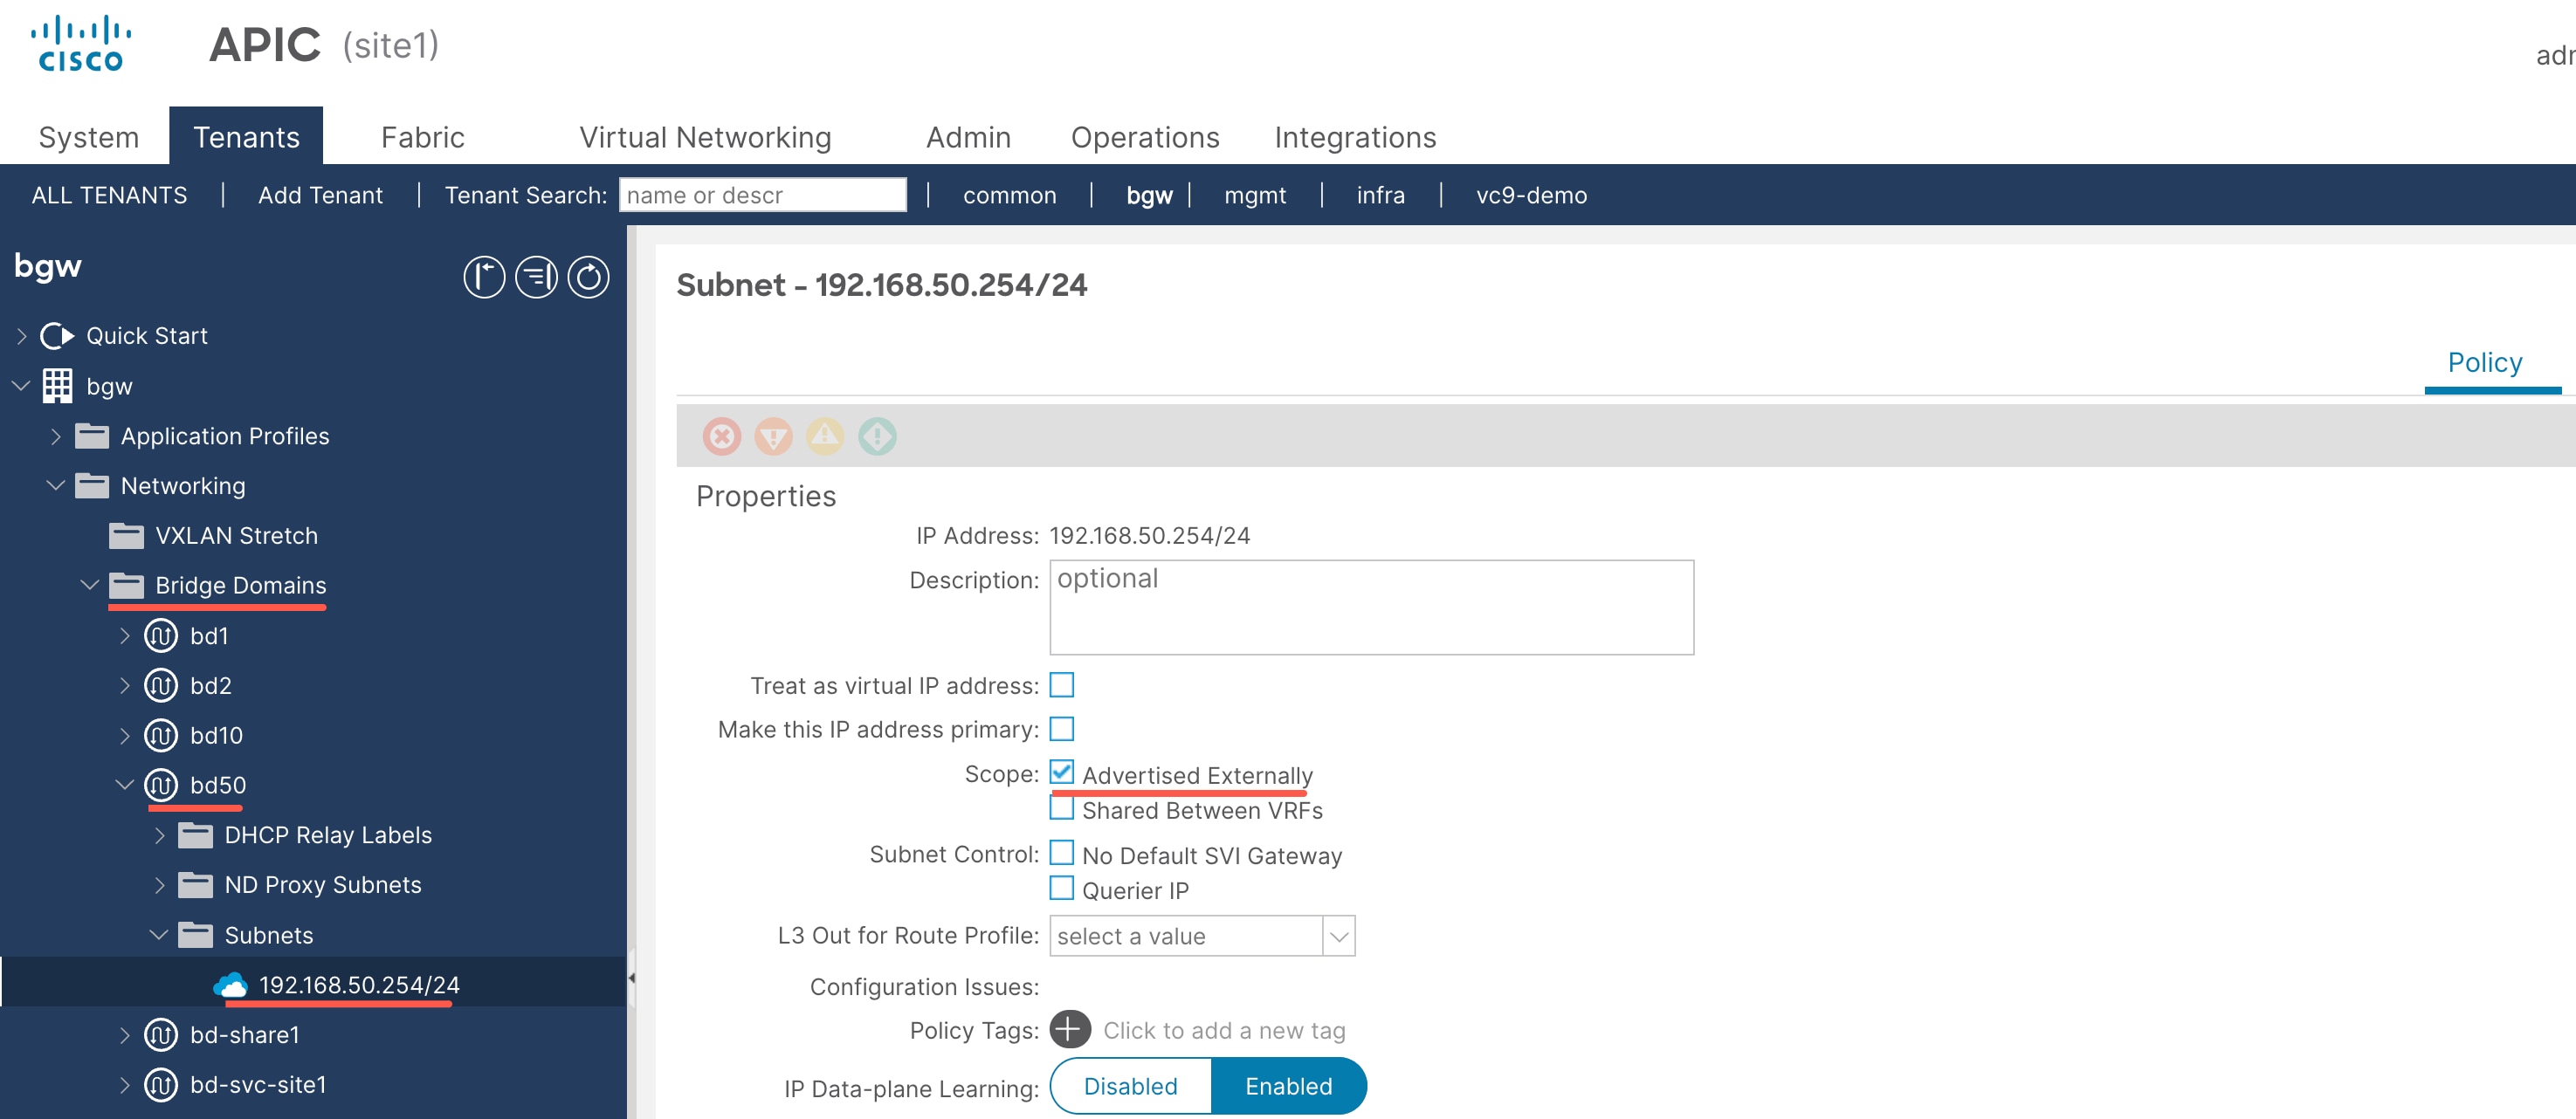Click the list-style icon in bgw header
Image resolution: width=2576 pixels, height=1119 pixels.
pyautogui.click(x=536, y=278)
